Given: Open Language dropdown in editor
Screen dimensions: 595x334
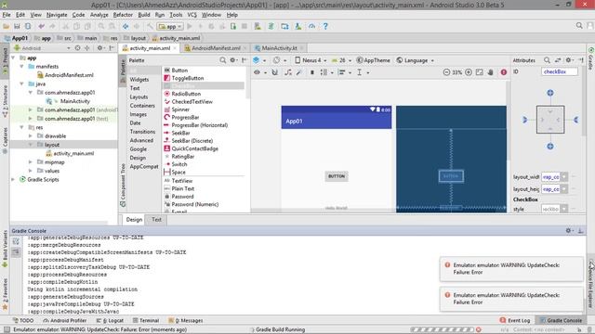Looking at the screenshot, I should pyautogui.click(x=416, y=60).
